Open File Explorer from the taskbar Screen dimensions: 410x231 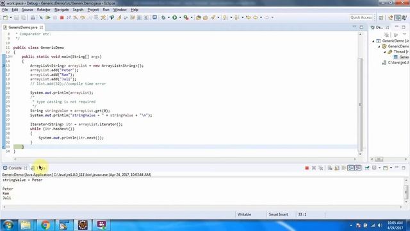coord(26,225)
